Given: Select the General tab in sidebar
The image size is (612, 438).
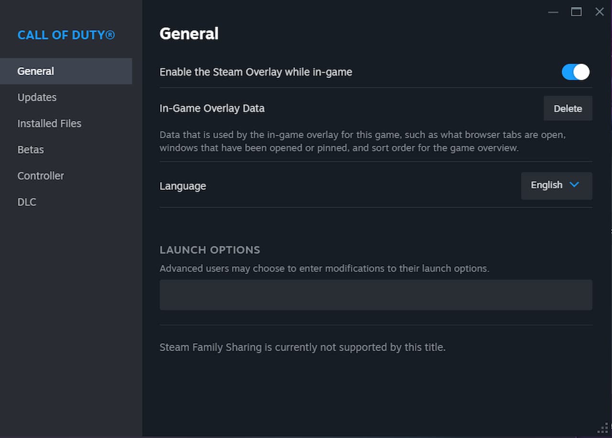Looking at the screenshot, I should (x=36, y=71).
